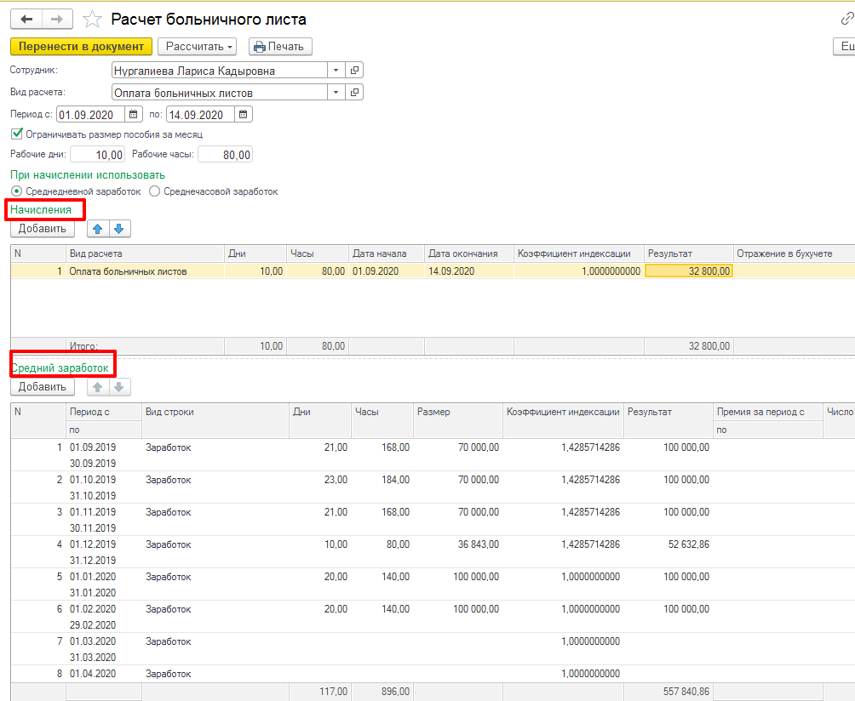Open calendar for period end date
Viewport: 855px width, 701px height.
[243, 115]
